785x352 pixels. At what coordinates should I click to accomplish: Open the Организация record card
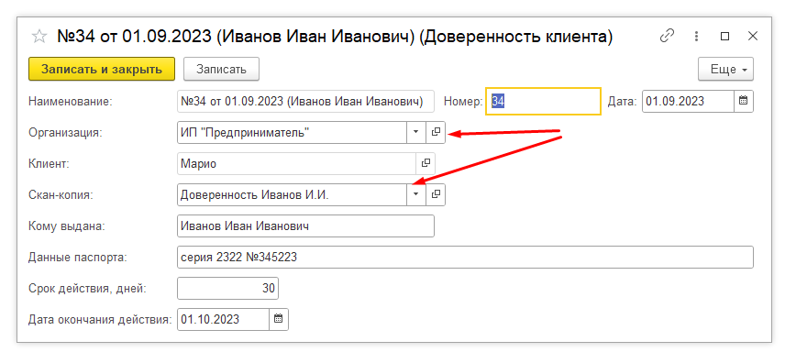436,132
